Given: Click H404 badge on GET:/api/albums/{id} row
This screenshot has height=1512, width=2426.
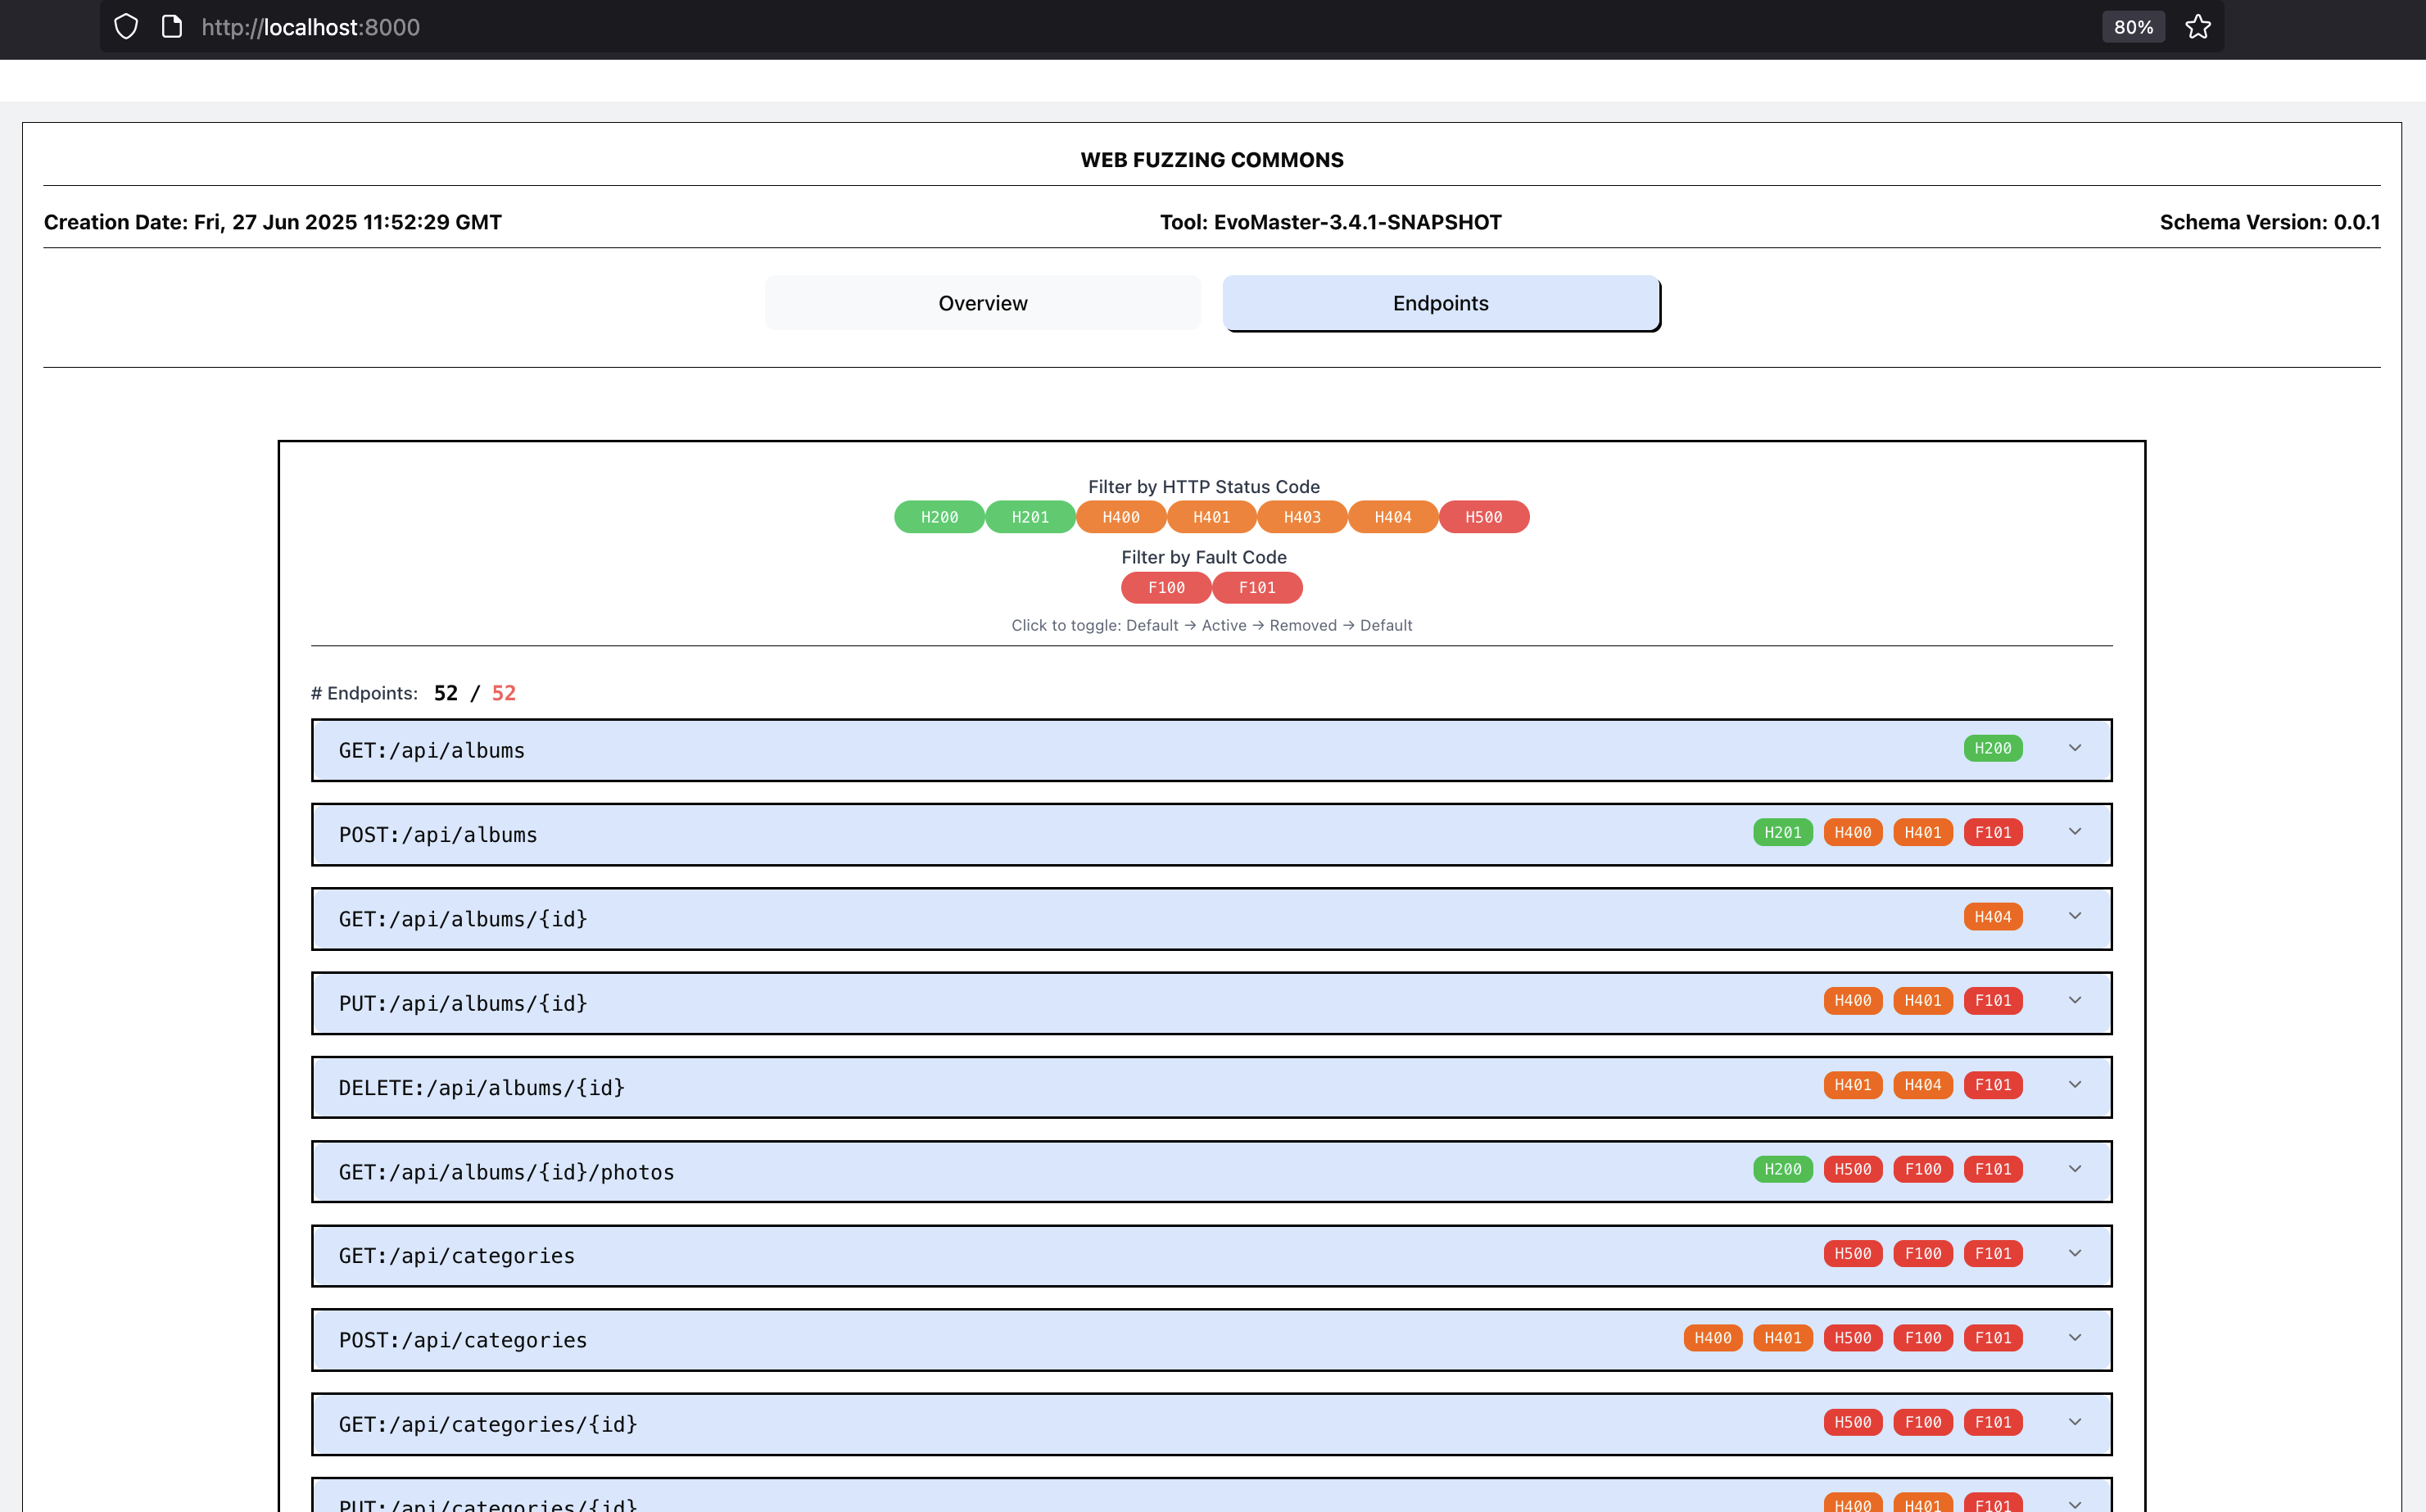Looking at the screenshot, I should click(x=1992, y=917).
